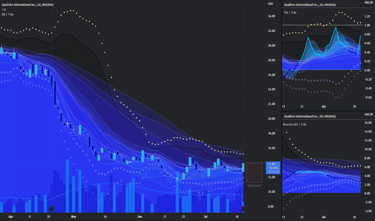Image resolution: width=375 pixels, height=221 pixels.
Task: Click 16 on main time axis
Action: click(x=105, y=217)
